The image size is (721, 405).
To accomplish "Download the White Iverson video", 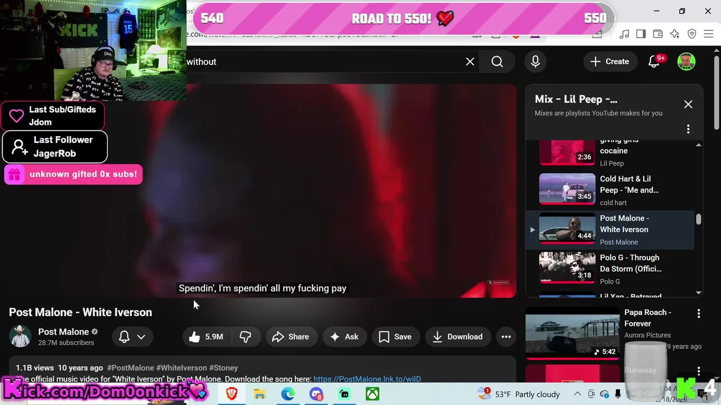I will click(x=457, y=336).
